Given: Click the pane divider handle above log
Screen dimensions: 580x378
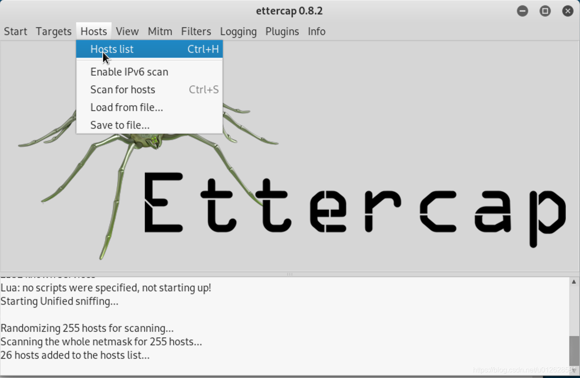Looking at the screenshot, I should pos(290,274).
